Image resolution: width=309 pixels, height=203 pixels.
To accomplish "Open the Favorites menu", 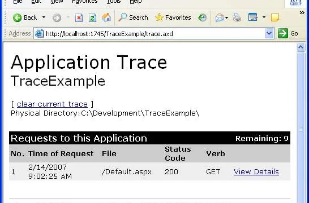I will [x=85, y=2].
